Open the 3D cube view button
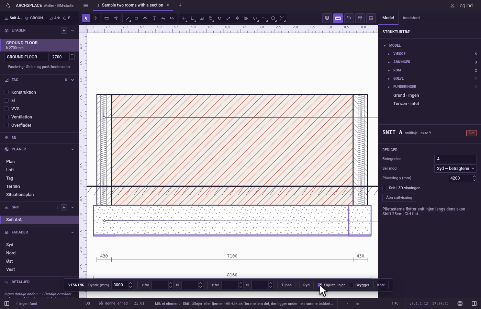The image size is (481, 309). 360,18
